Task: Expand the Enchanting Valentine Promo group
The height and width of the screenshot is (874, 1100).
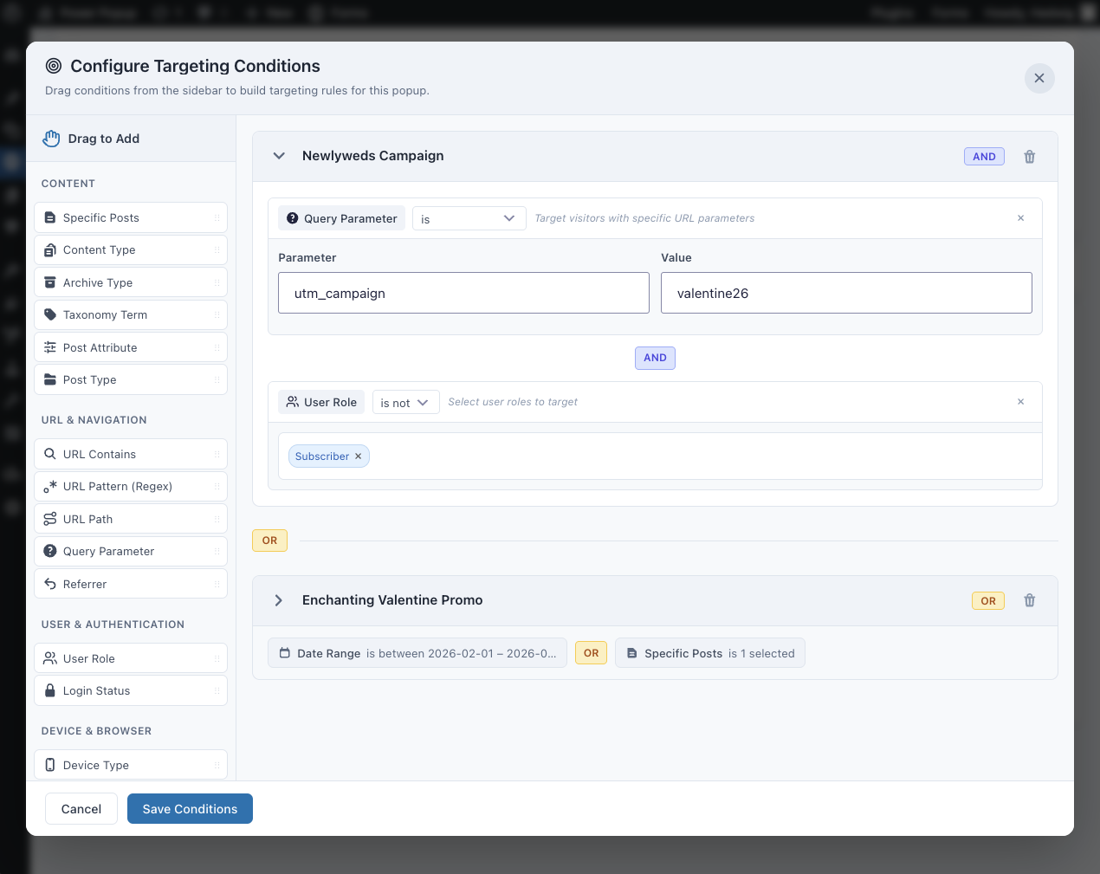Action: point(279,600)
